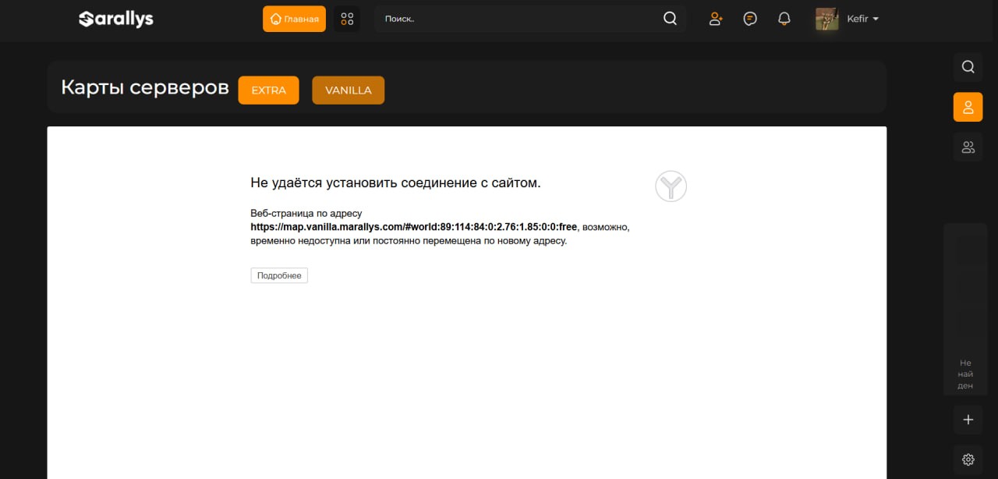Expand the Kefir account dropdown

click(863, 19)
